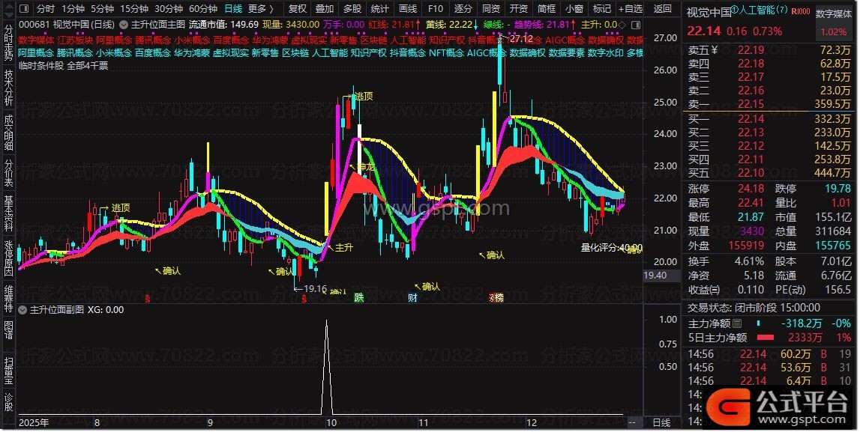Open the 日线 period selector at bottom right
Screen dimensions: 860x432
tap(662, 423)
